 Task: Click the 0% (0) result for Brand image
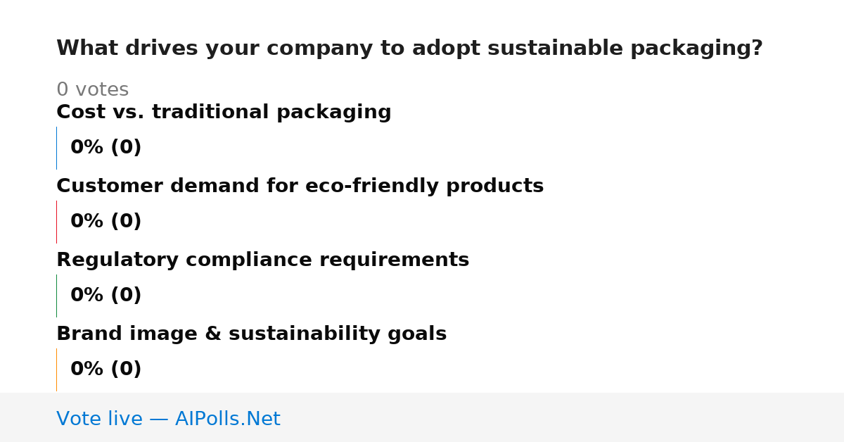click(105, 370)
